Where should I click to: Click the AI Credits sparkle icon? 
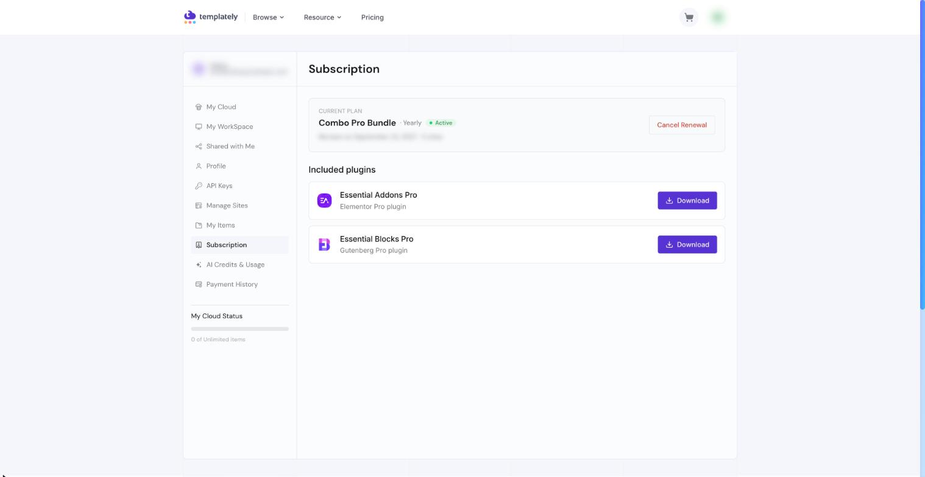click(x=199, y=265)
